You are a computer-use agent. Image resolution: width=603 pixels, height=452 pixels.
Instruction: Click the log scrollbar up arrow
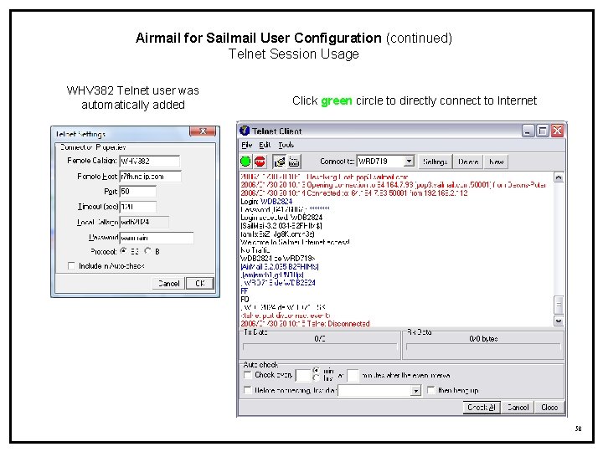tap(559, 177)
